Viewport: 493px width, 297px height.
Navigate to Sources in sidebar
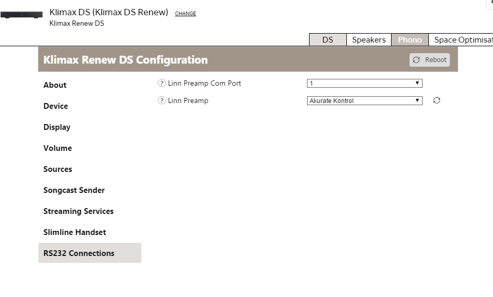58,169
